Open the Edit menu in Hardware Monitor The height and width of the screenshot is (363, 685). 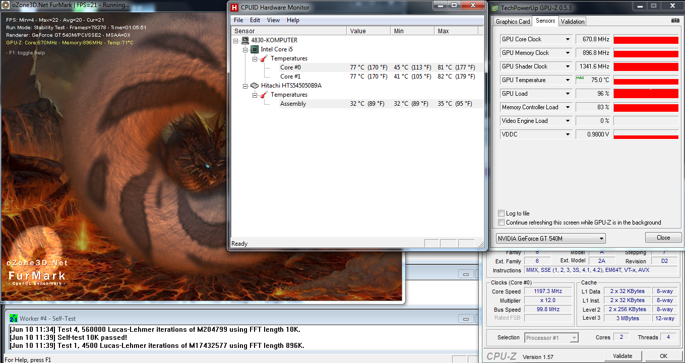tap(255, 20)
